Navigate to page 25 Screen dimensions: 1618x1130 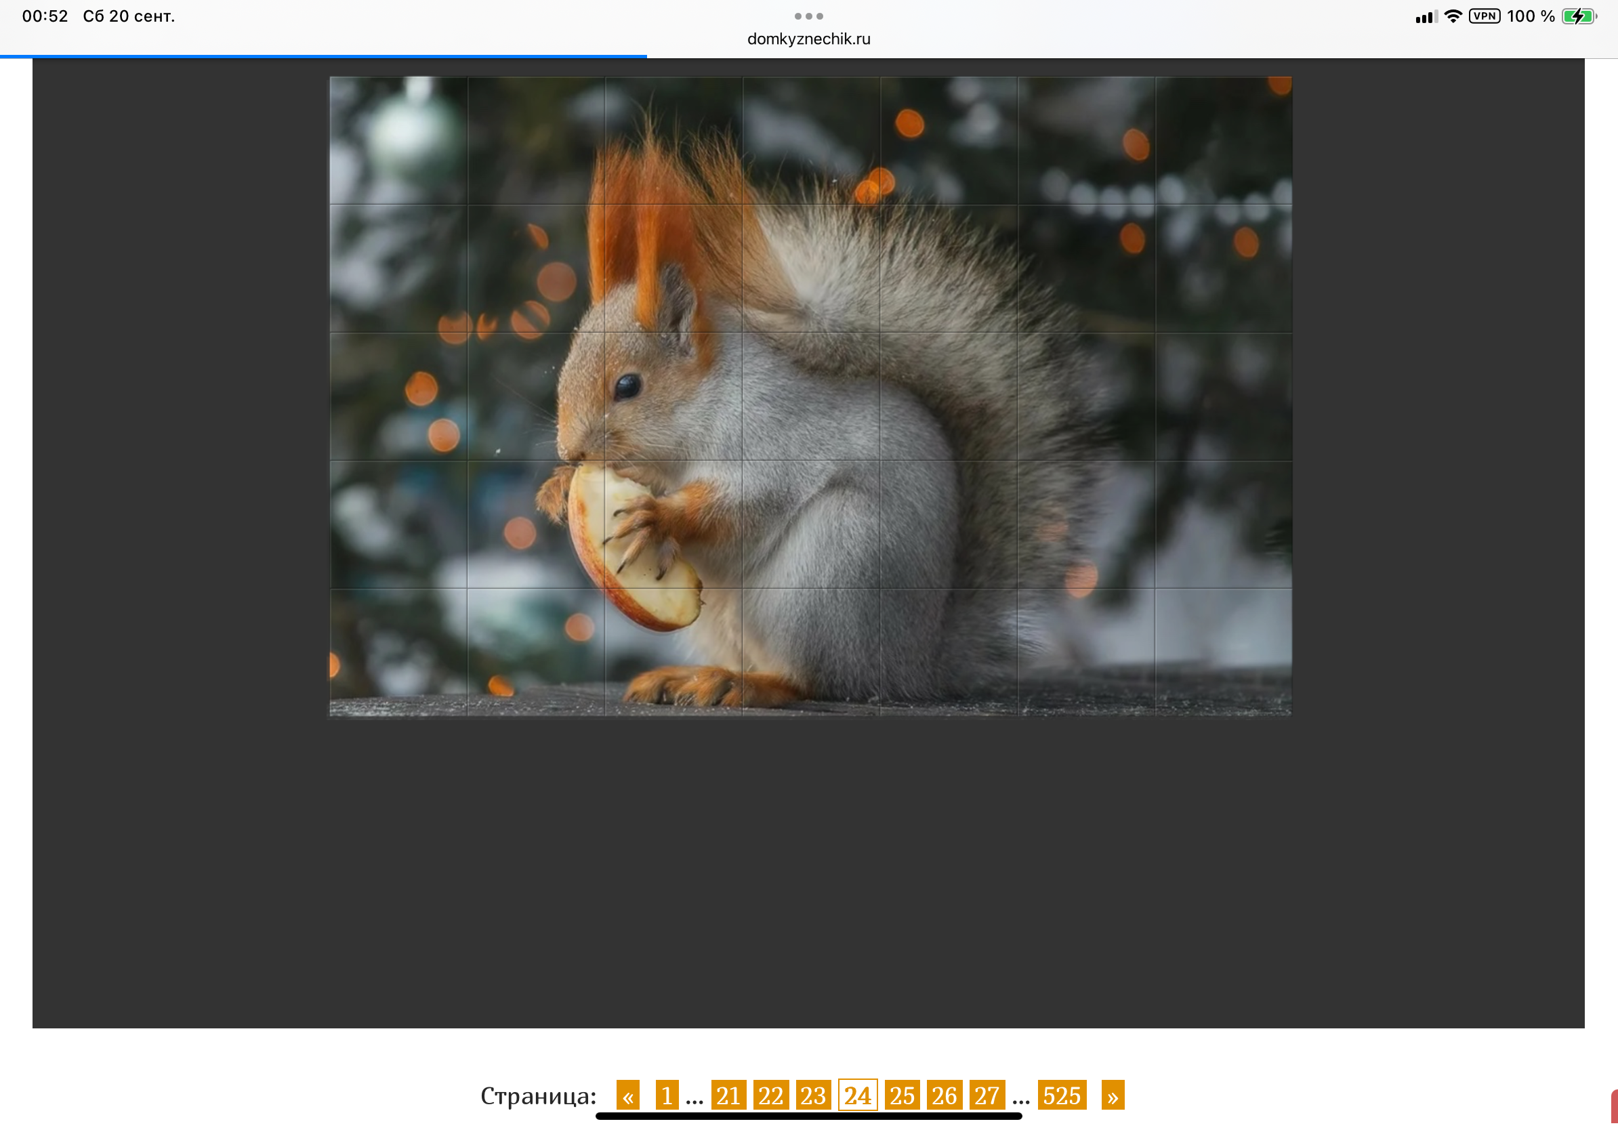point(901,1095)
